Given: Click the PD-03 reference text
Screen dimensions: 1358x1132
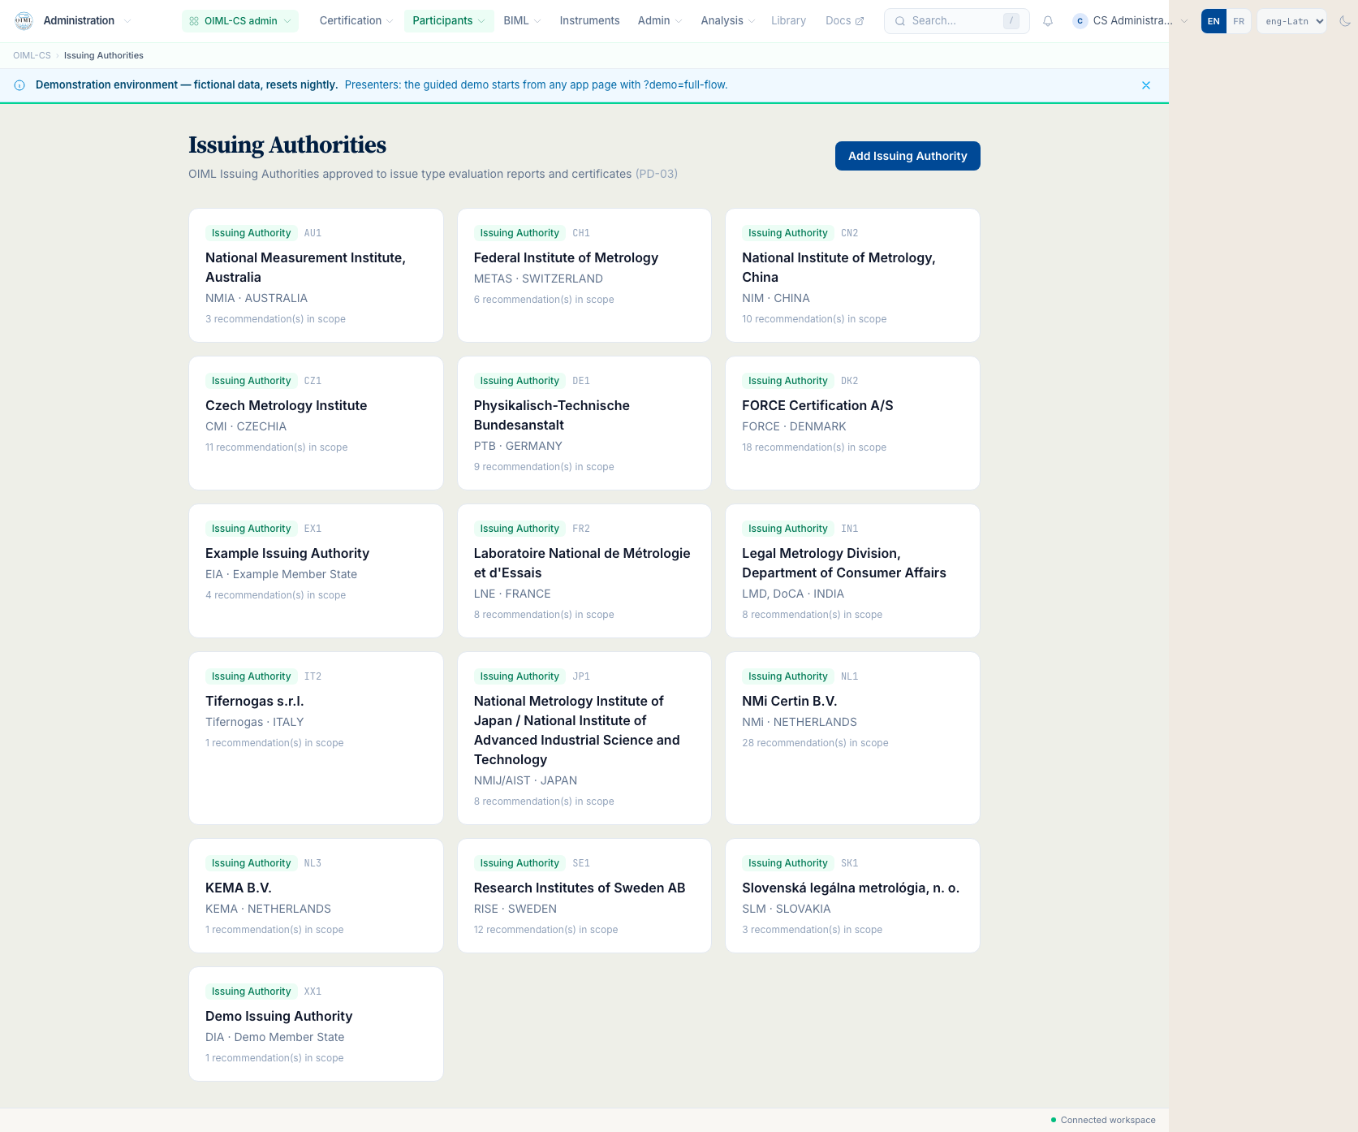Looking at the screenshot, I should [657, 174].
